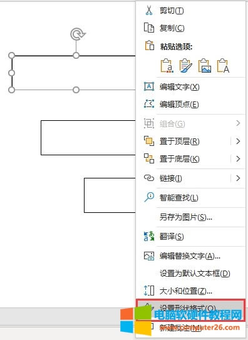248x340 pixels.
Task: Paste Keep Text Only icon
Action: click(x=223, y=66)
